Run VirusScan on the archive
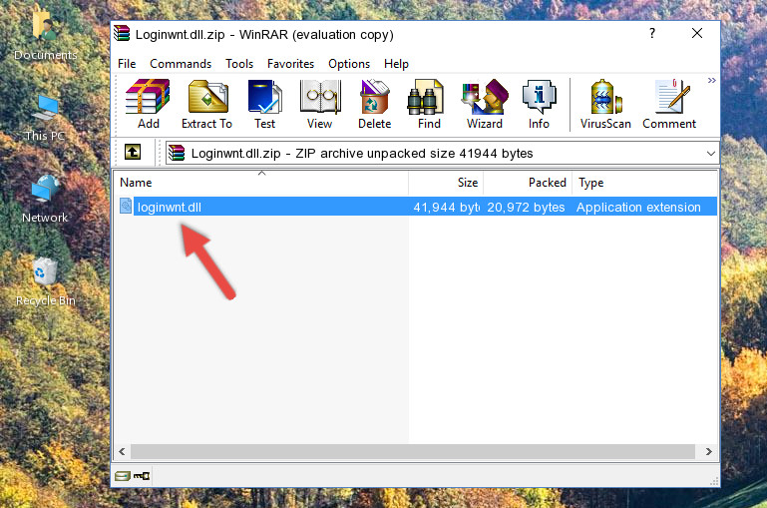 (605, 105)
